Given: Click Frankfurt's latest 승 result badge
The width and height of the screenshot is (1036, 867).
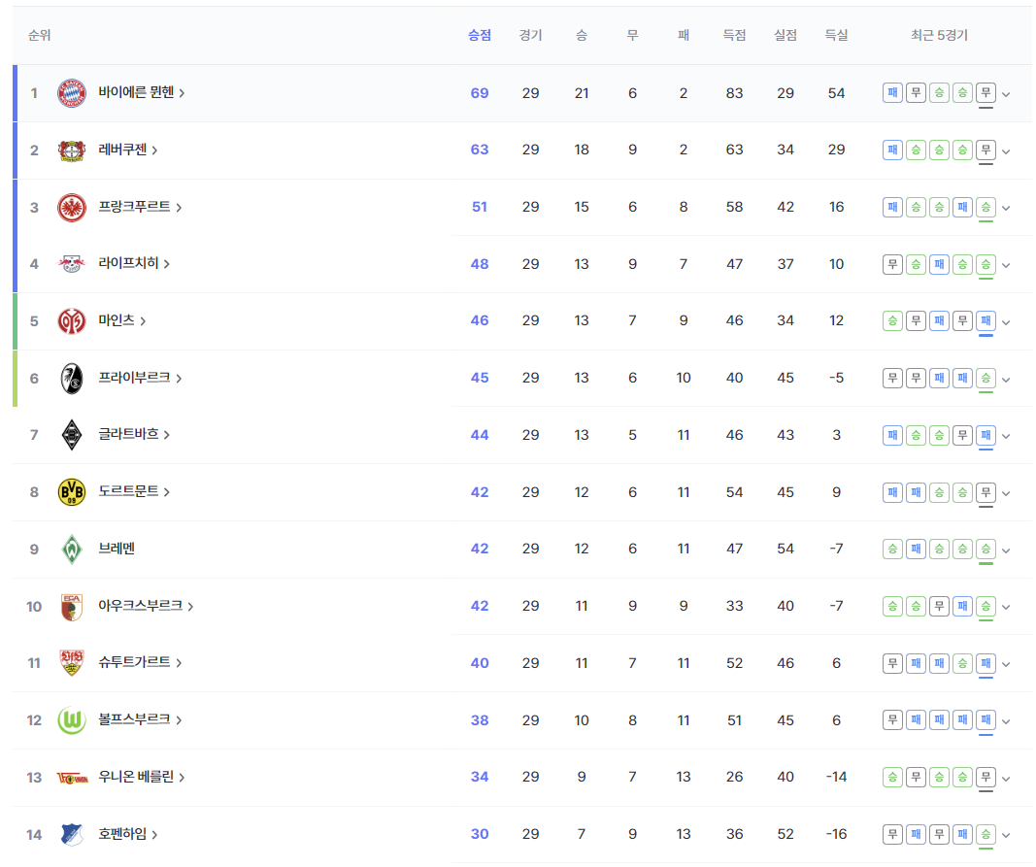Looking at the screenshot, I should 986,208.
